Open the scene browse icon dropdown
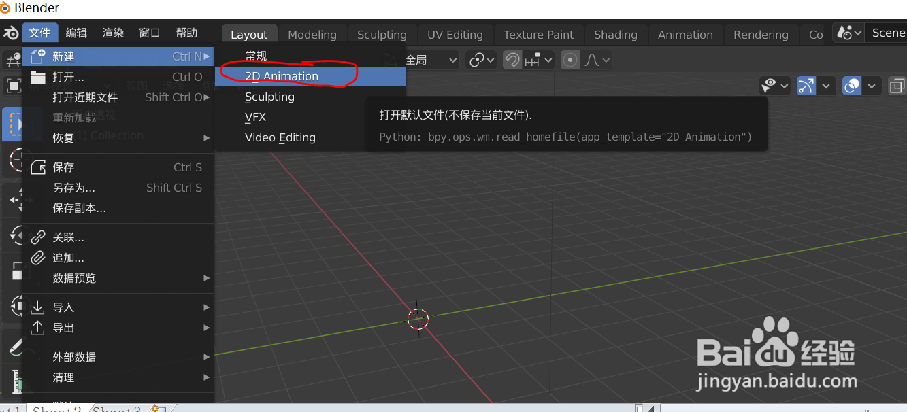907x412 pixels. pyautogui.click(x=849, y=33)
